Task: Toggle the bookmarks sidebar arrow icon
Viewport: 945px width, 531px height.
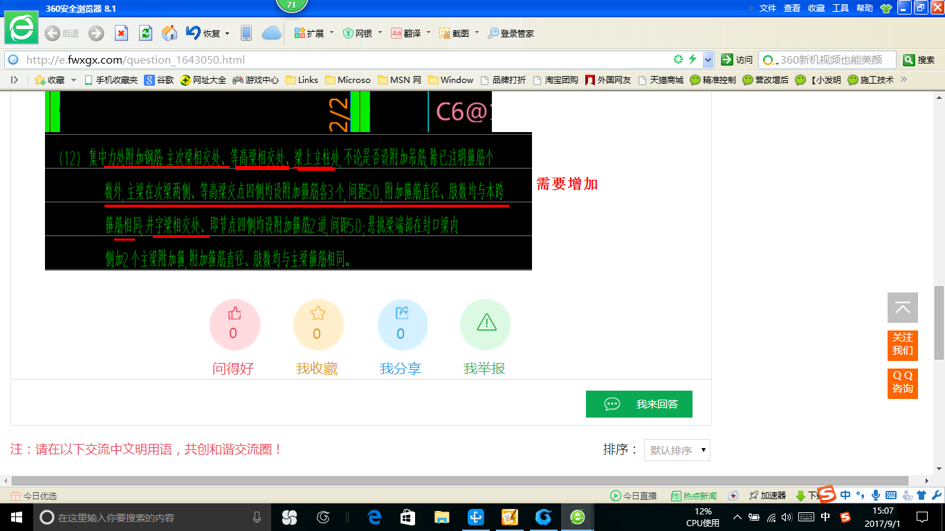Action: pos(15,80)
